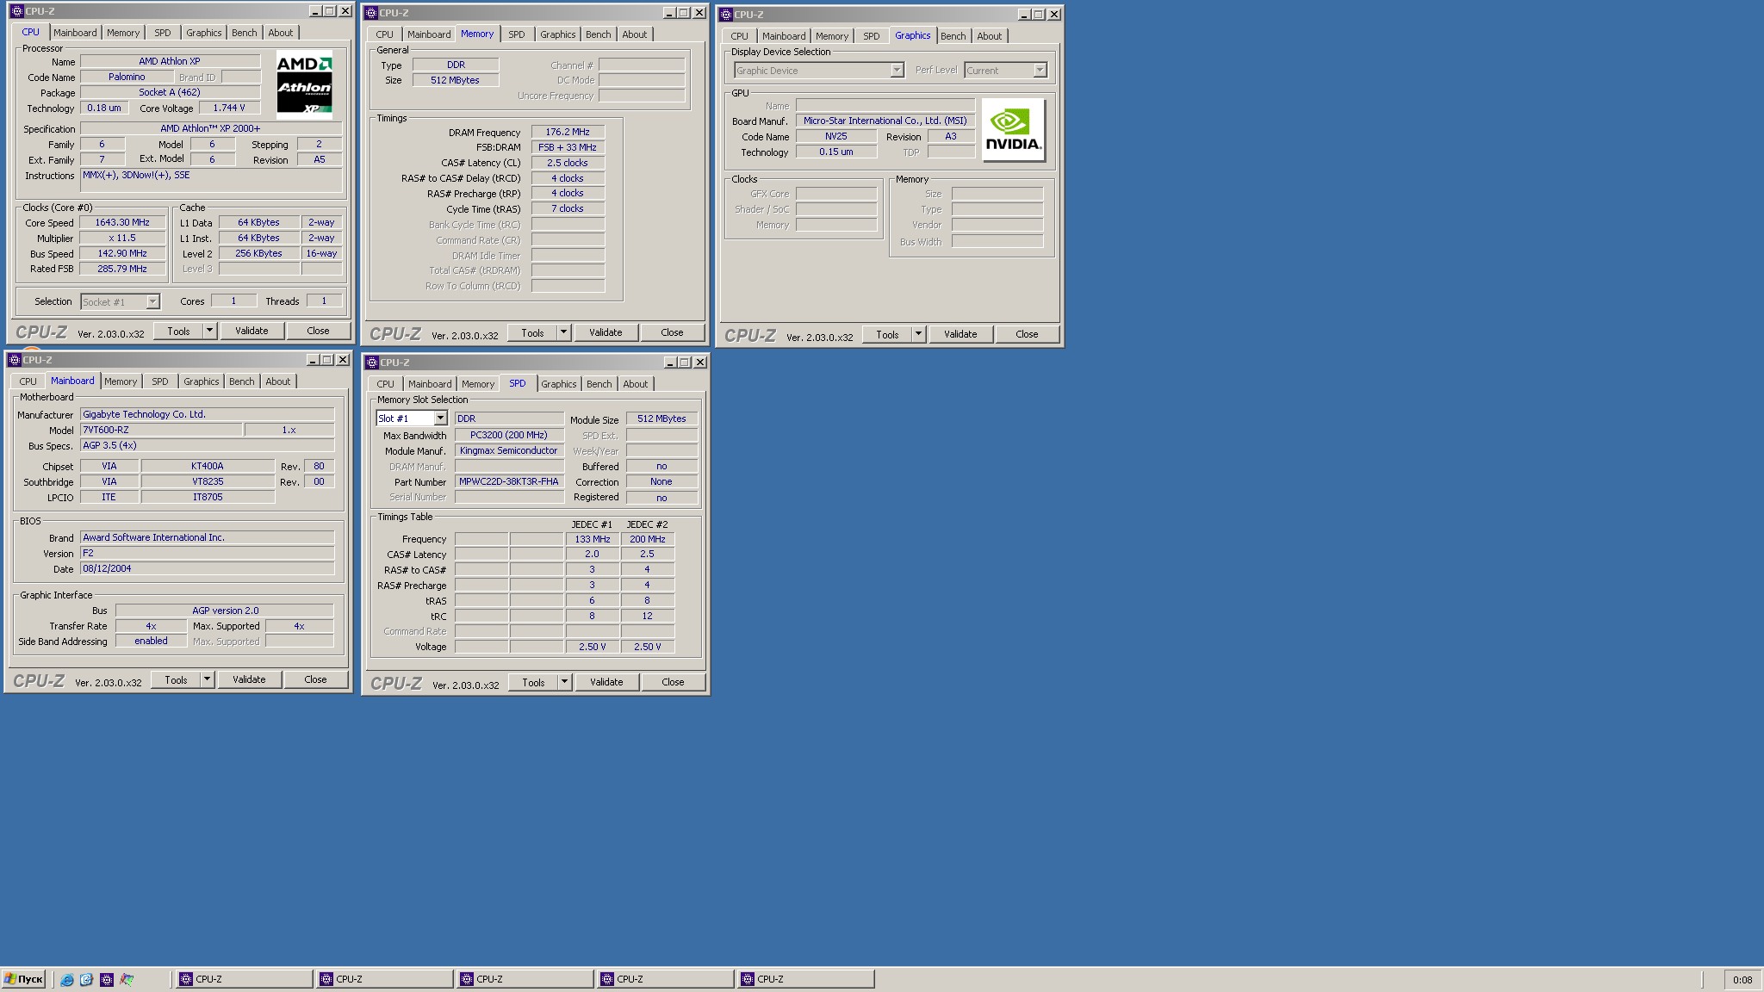
Task: Click the BIOS Date field 08/12/2004
Action: [x=207, y=569]
